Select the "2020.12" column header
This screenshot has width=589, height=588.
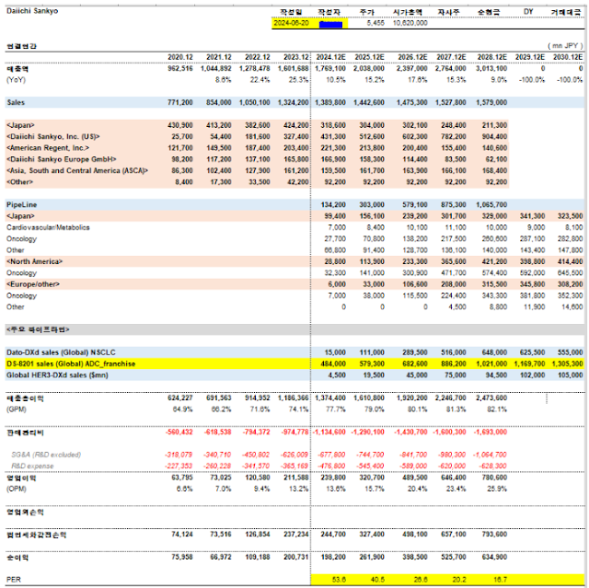click(180, 57)
